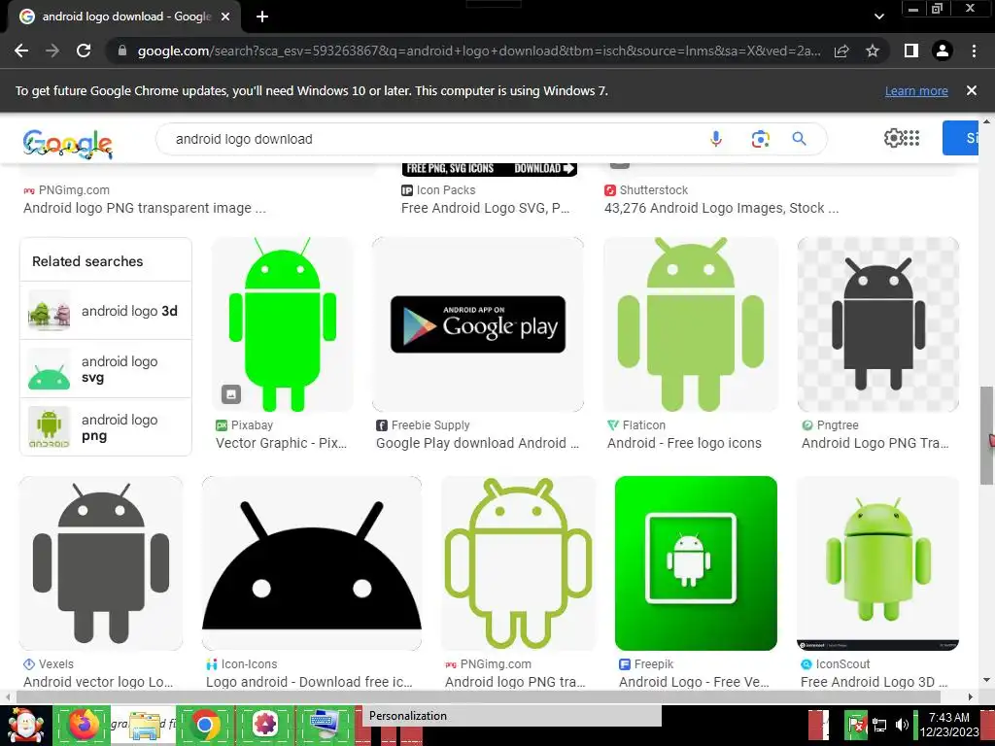
Task: Expand the tab search chevron
Action: click(x=878, y=17)
